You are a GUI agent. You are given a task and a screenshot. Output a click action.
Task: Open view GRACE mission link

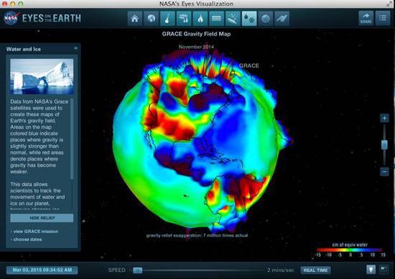[x=35, y=232]
